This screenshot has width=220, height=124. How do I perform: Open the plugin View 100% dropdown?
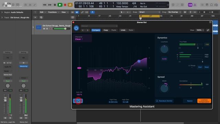coord(200,30)
